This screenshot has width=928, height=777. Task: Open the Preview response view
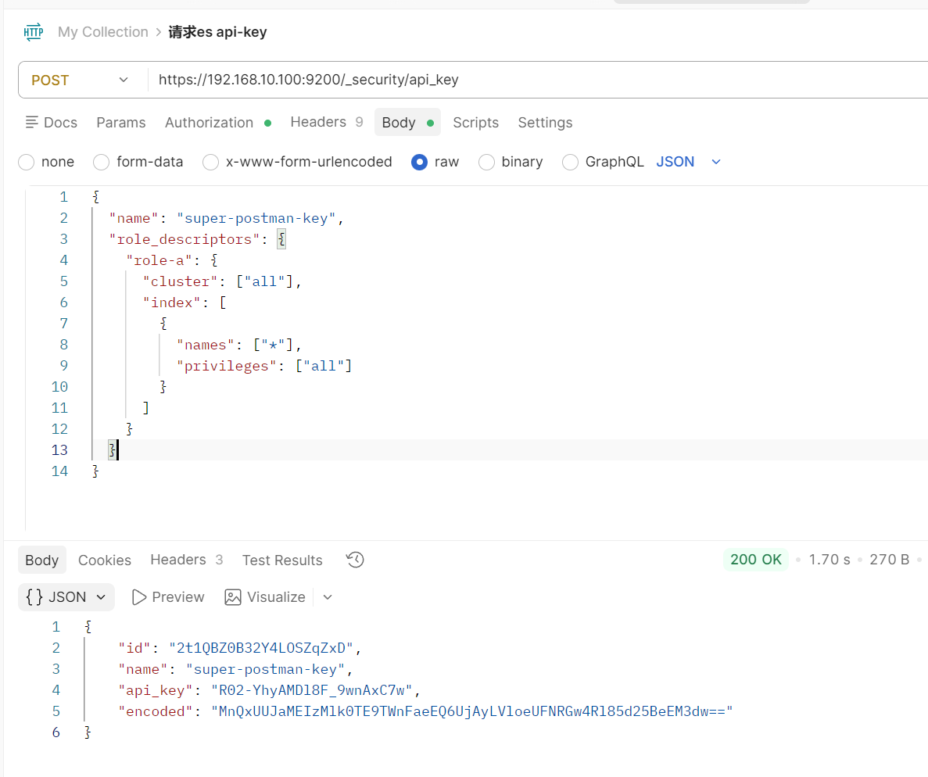pyautogui.click(x=168, y=597)
